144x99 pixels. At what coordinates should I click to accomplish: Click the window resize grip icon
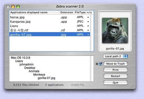click(133, 86)
